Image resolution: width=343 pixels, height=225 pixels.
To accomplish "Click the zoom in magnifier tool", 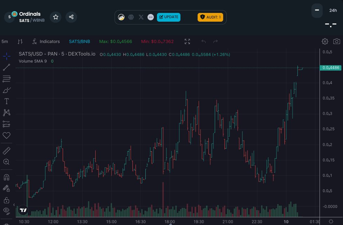I will (x=7, y=162).
